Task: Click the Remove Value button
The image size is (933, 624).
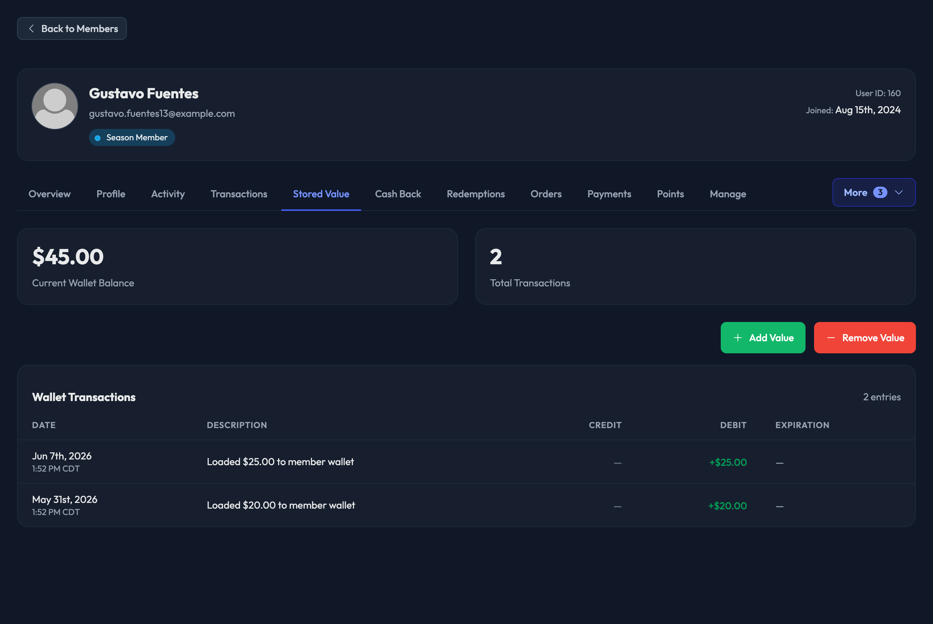Action: tap(865, 338)
